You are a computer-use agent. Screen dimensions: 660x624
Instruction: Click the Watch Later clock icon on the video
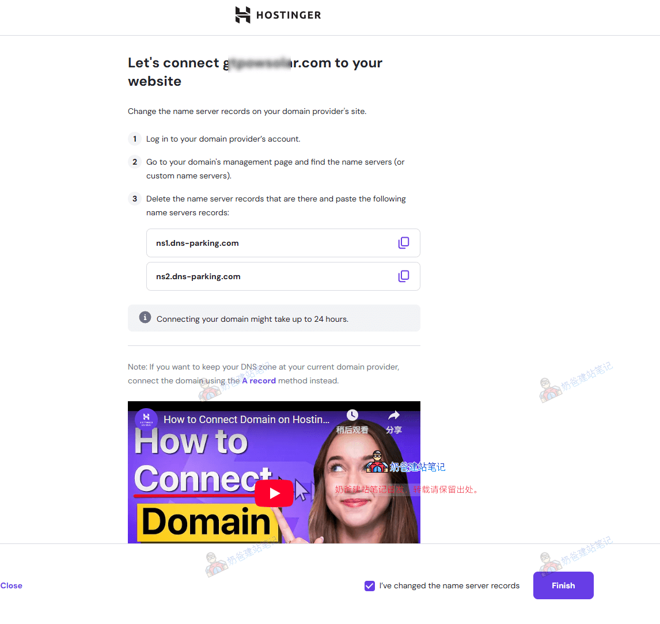click(352, 415)
